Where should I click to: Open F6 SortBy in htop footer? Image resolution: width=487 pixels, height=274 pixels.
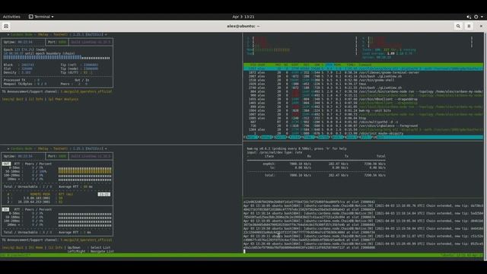[x=323, y=137]
